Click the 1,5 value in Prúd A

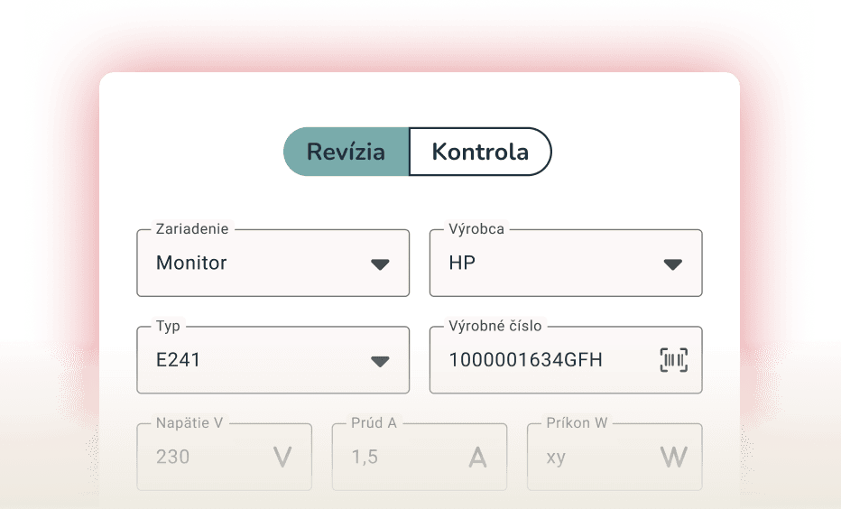point(365,457)
